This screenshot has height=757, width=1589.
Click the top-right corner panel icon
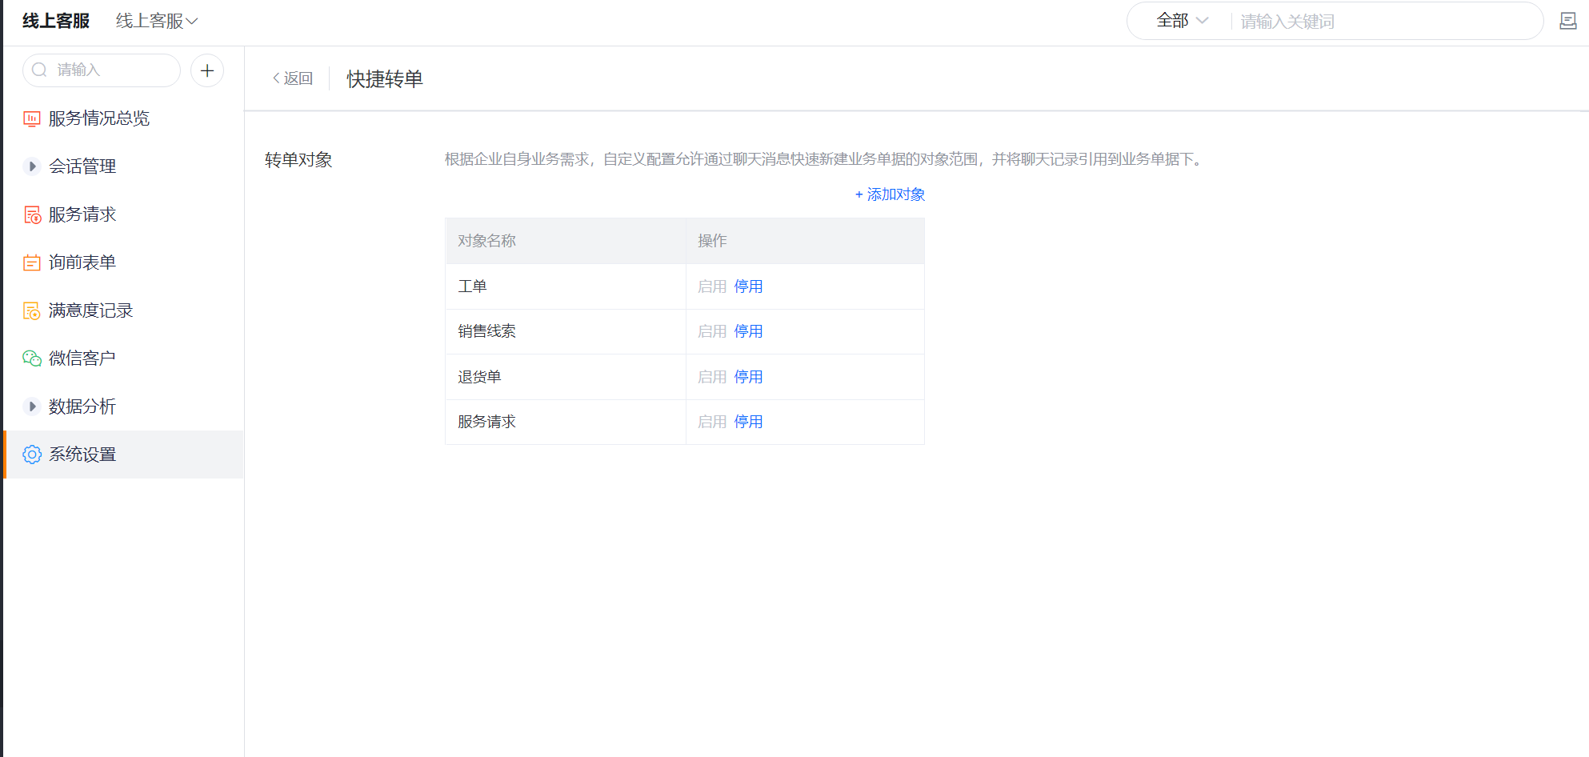1567,22
